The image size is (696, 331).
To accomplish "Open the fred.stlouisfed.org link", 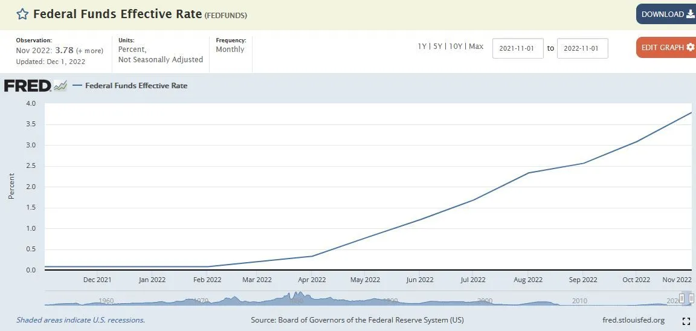I will coord(633,320).
